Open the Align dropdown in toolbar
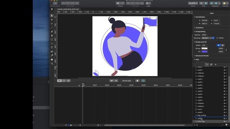The image size is (230, 129). click(x=148, y=3)
